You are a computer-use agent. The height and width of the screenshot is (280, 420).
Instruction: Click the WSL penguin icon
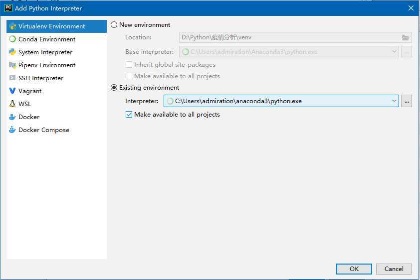tap(12, 104)
